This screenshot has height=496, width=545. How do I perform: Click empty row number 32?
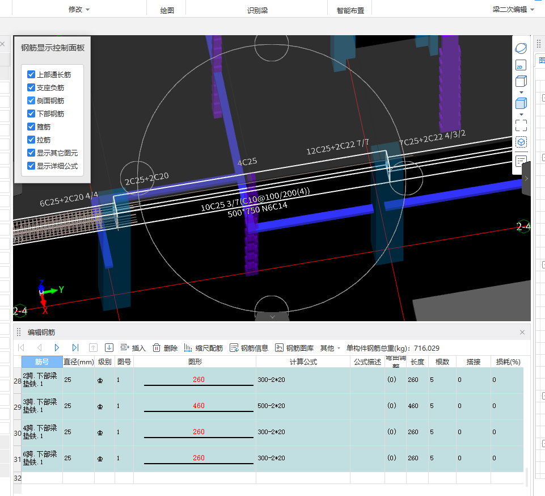coord(18,478)
